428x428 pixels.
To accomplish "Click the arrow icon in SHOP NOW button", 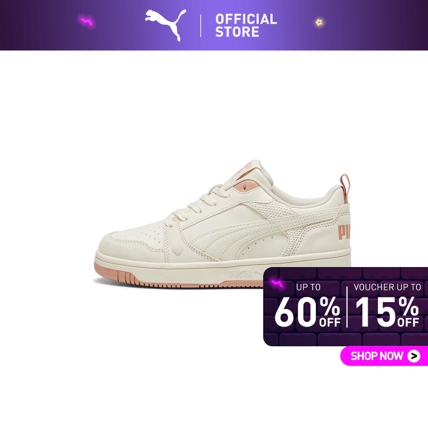I will [x=414, y=356].
